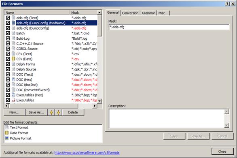Select the DOC (doc2txt) format row
This screenshot has width=237, height=158.
coord(51,85)
